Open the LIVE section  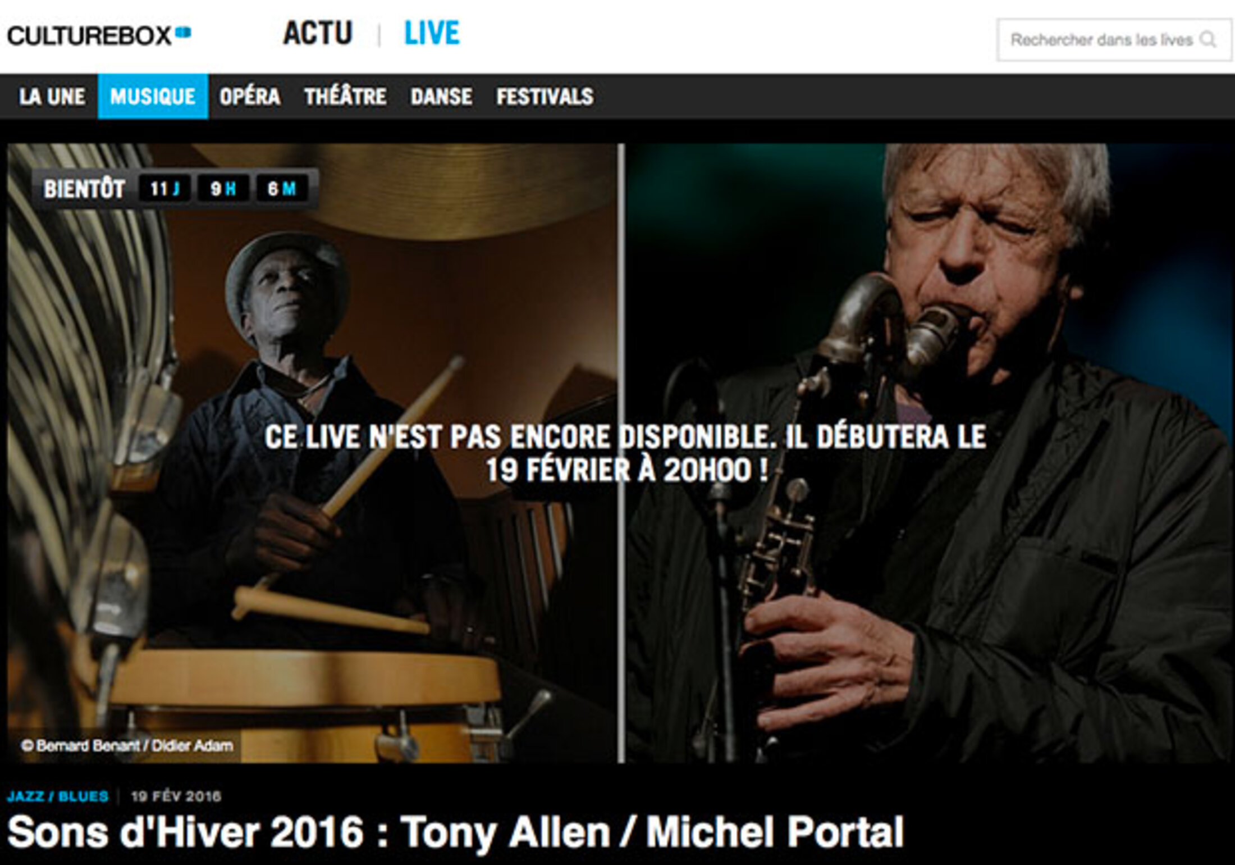click(x=432, y=33)
